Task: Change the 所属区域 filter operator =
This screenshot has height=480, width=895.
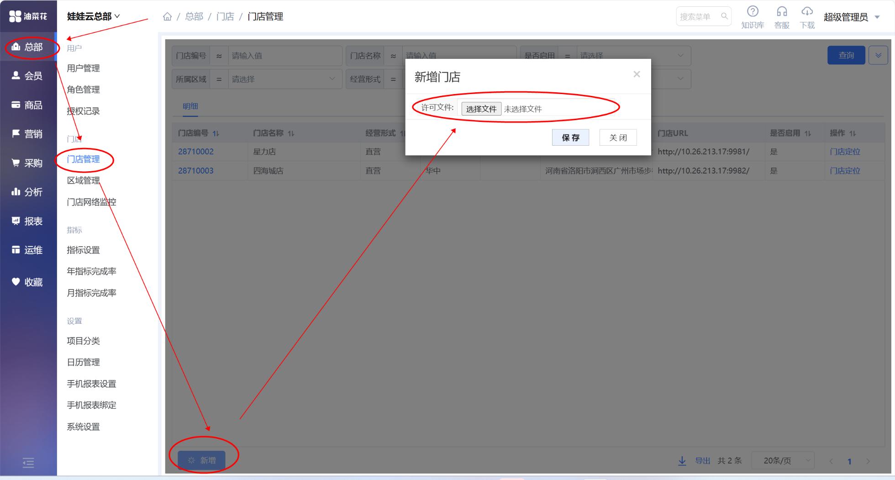Action: click(219, 79)
